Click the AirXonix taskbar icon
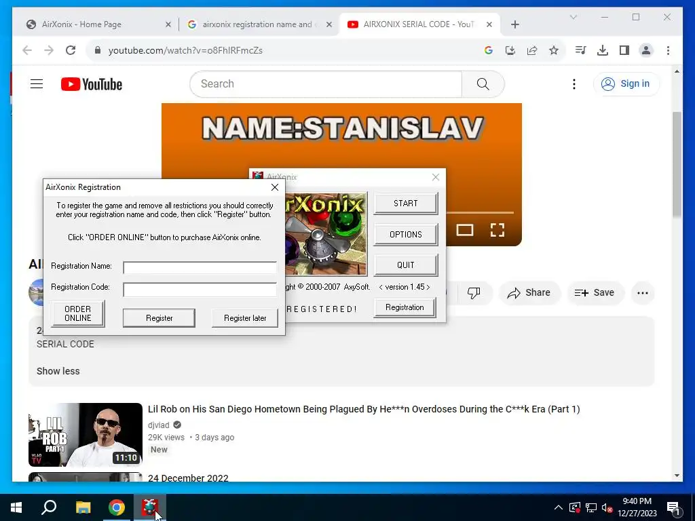This screenshot has height=521, width=695. pos(150,507)
